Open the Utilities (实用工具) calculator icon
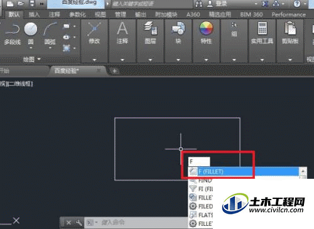 coord(262,33)
